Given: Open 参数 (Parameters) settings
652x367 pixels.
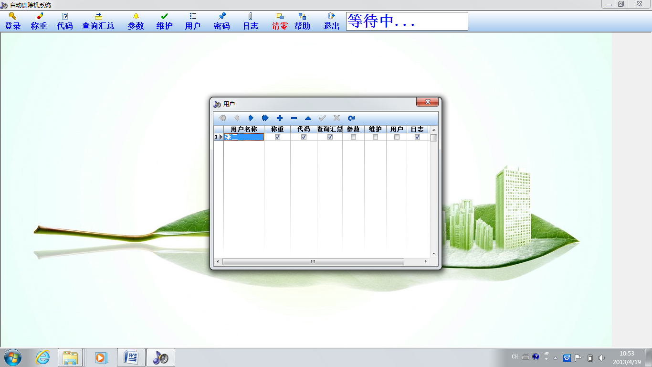Looking at the screenshot, I should click(x=136, y=22).
